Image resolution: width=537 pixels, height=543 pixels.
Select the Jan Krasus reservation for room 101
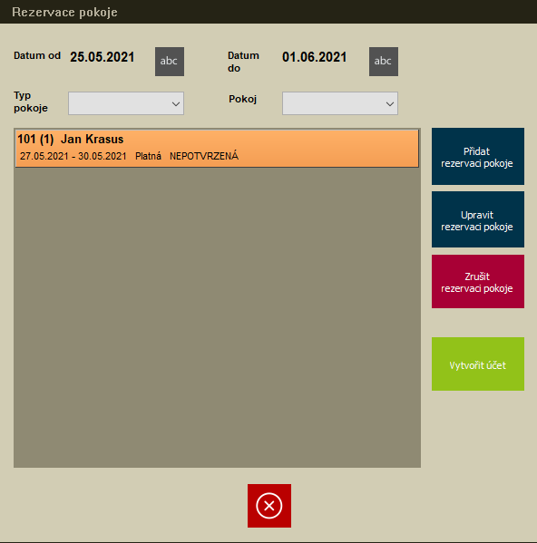coord(217,149)
